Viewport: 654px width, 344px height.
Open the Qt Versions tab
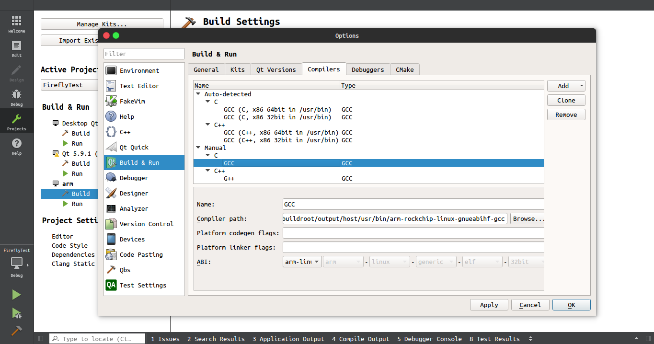276,69
